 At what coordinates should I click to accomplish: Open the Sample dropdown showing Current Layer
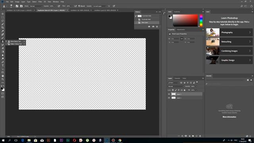click(100, 6)
